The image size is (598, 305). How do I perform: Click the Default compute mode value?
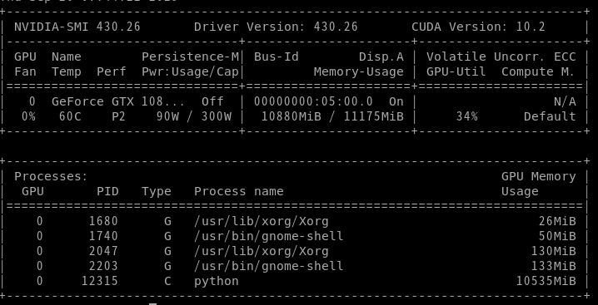pos(550,116)
